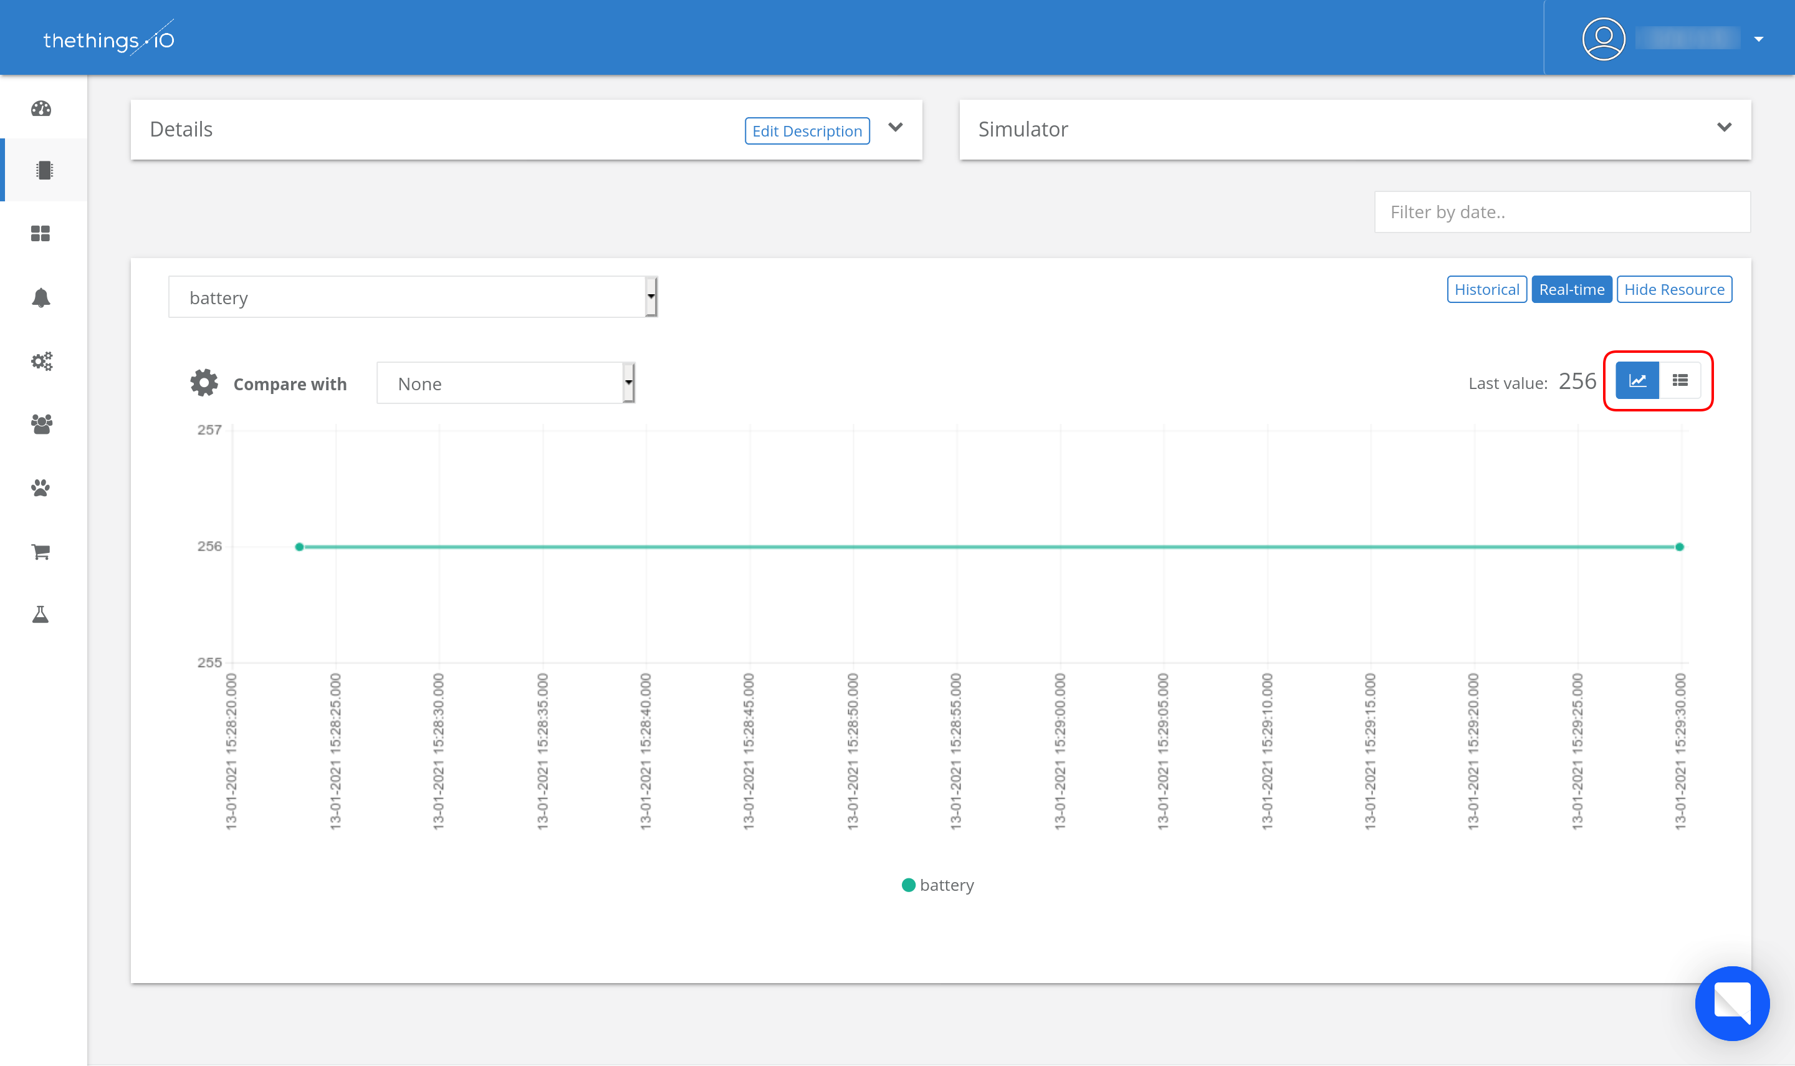1795x1066 pixels.
Task: Open the dashboard panel from the sidebar
Action: [41, 109]
